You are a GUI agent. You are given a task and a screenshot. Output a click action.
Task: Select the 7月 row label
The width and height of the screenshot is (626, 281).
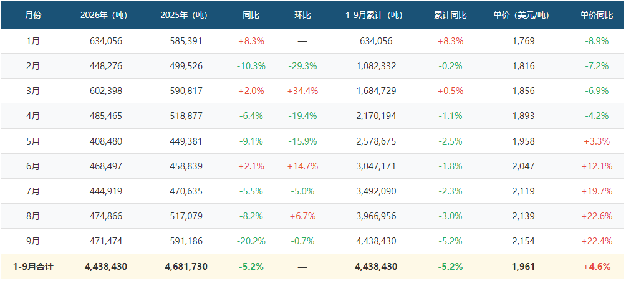[33, 191]
